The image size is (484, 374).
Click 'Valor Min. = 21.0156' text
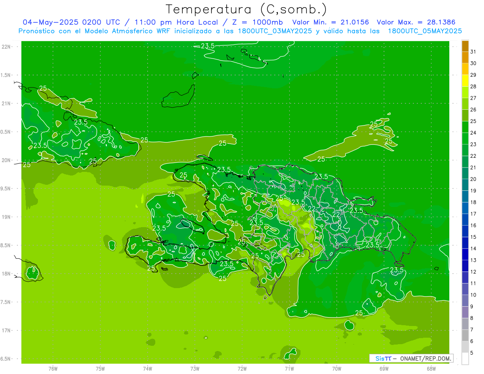331,22
